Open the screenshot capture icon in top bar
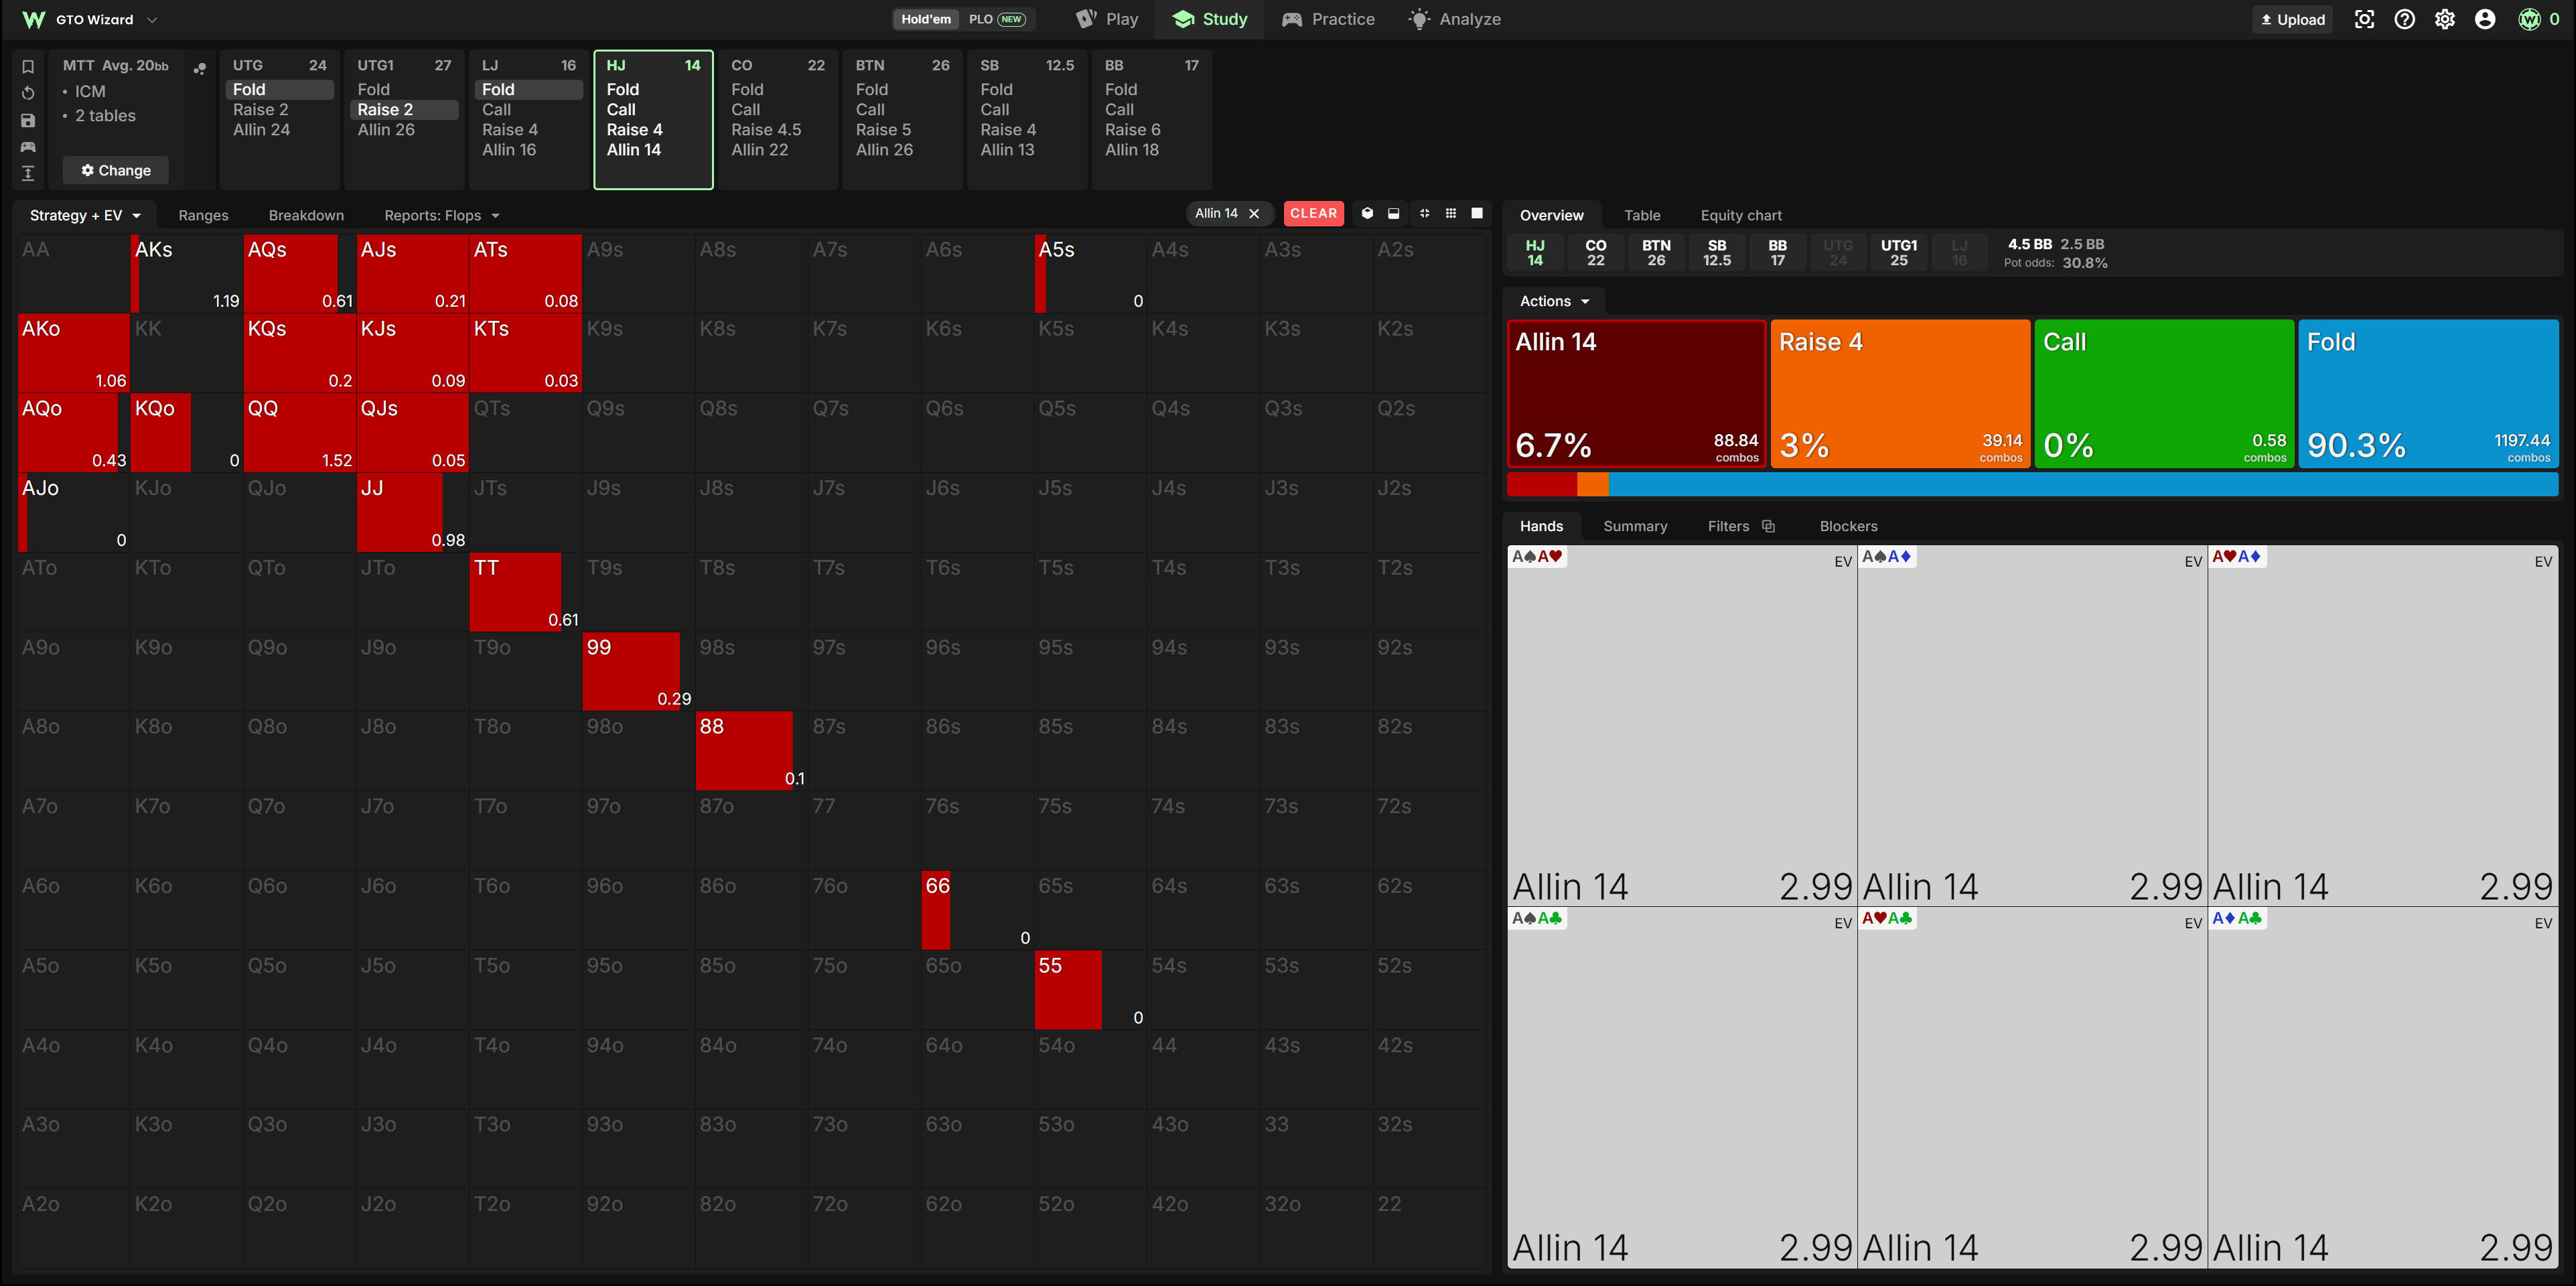 click(x=2364, y=19)
